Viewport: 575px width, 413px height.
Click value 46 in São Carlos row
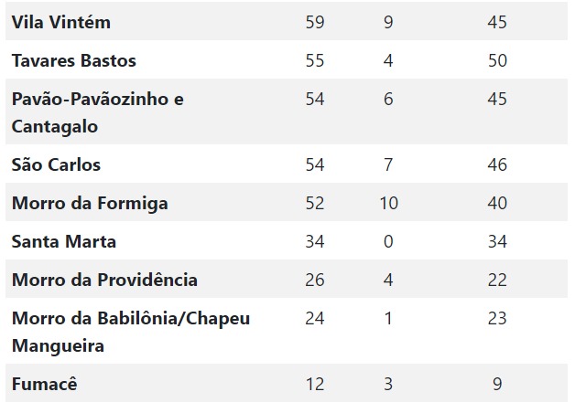click(497, 165)
